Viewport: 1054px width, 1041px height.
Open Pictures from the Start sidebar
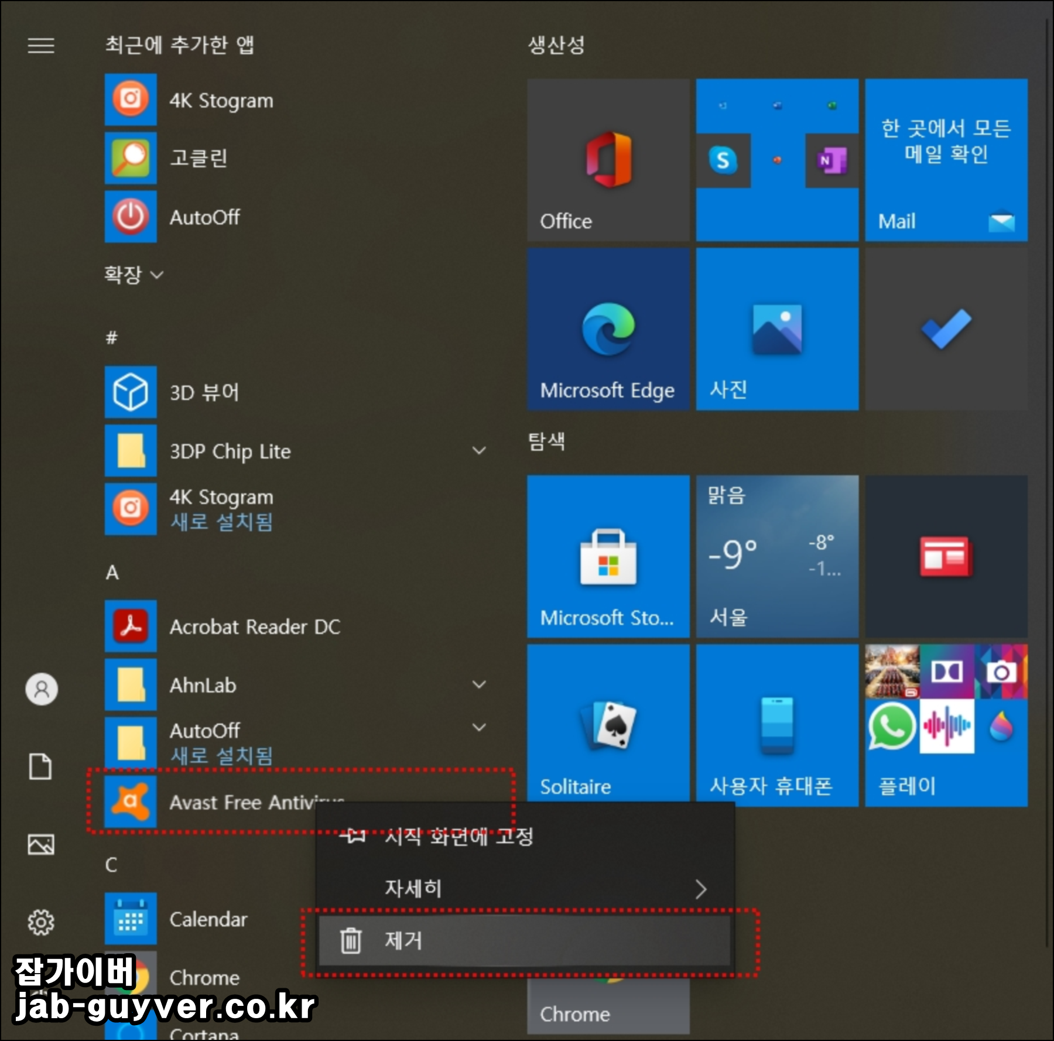coord(41,844)
